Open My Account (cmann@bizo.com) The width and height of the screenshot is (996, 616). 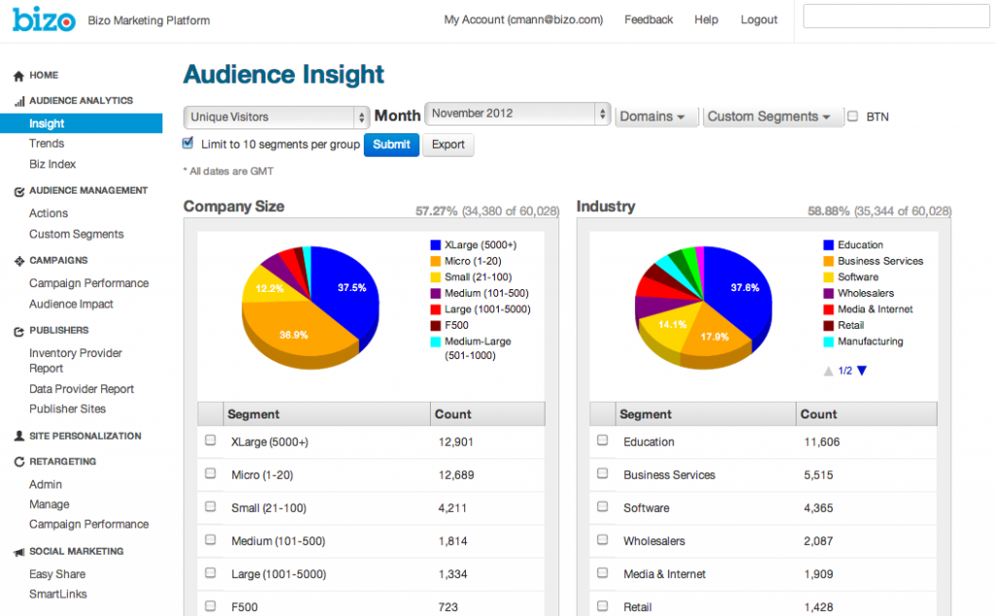(x=523, y=19)
